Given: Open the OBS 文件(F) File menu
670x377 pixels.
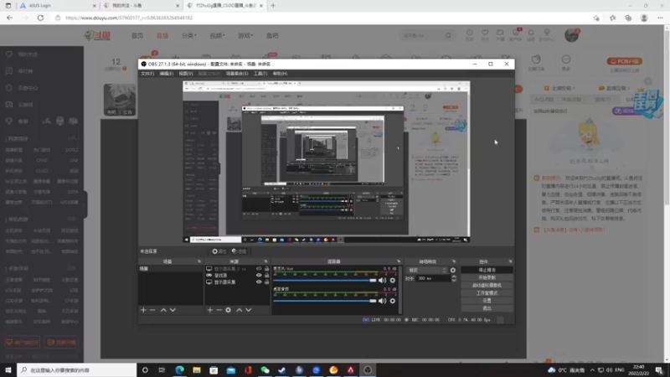Looking at the screenshot, I should 147,74.
